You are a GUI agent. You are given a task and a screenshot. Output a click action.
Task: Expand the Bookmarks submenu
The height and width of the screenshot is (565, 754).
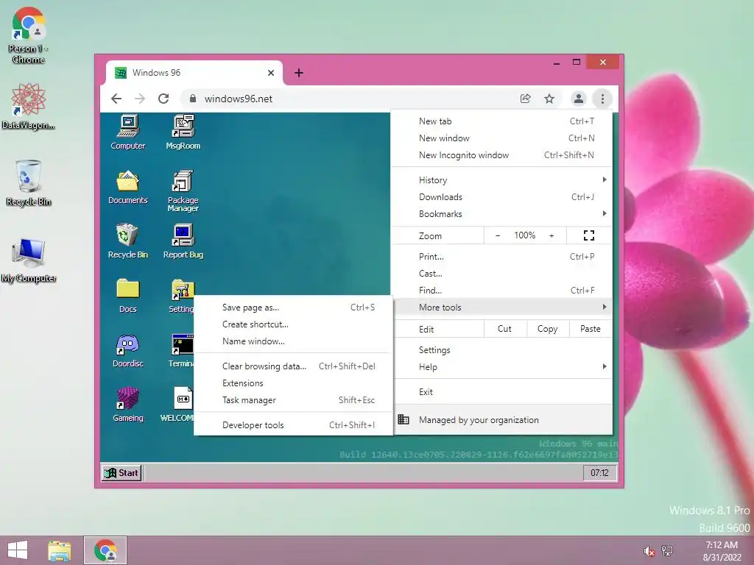501,214
